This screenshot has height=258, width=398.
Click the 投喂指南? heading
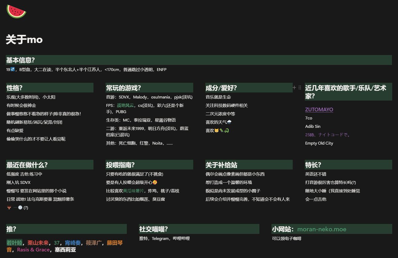[149, 165]
